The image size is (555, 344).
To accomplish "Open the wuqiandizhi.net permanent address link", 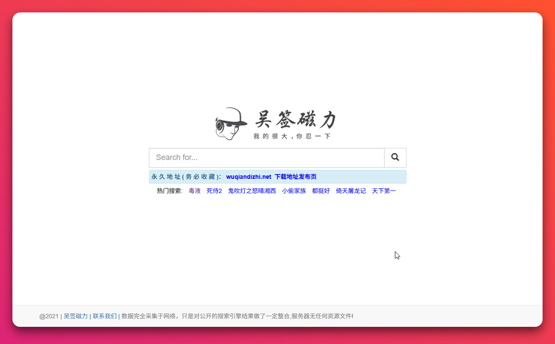I will [248, 176].
